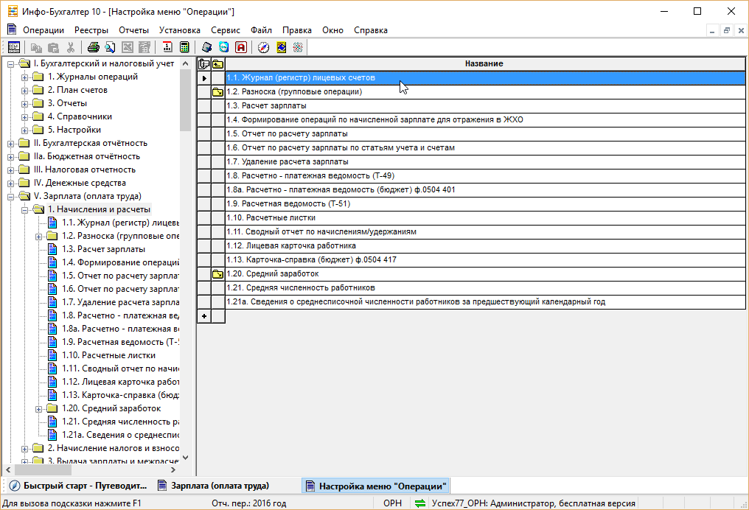
Task: Expand 1.2. Разноска node in tree
Action: pyautogui.click(x=38, y=237)
